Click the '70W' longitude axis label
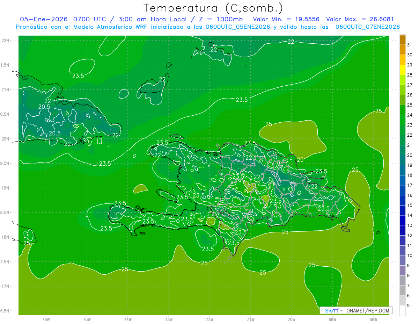The width and height of the screenshot is (419, 324). coord(292,319)
